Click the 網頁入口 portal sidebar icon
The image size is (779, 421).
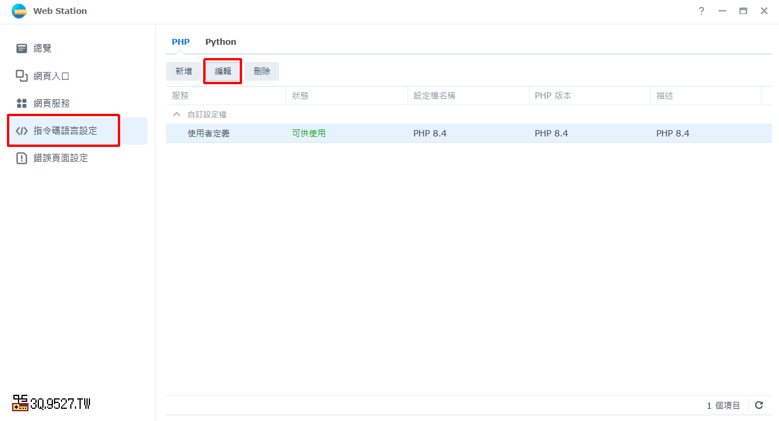(21, 75)
